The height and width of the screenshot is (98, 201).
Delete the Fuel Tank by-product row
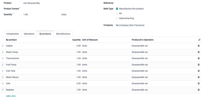click(199, 71)
